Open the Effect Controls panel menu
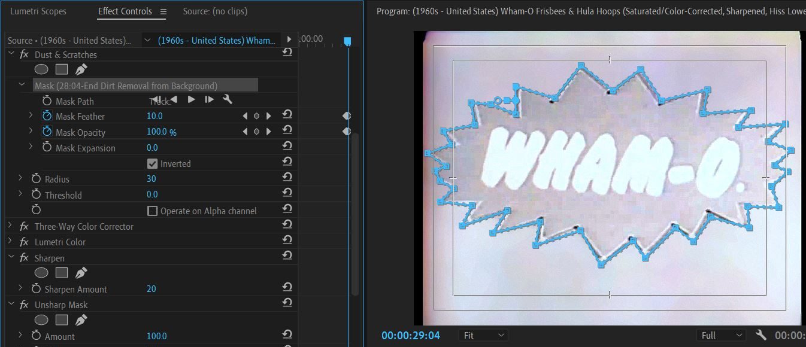This screenshot has height=347, width=806. click(x=163, y=11)
